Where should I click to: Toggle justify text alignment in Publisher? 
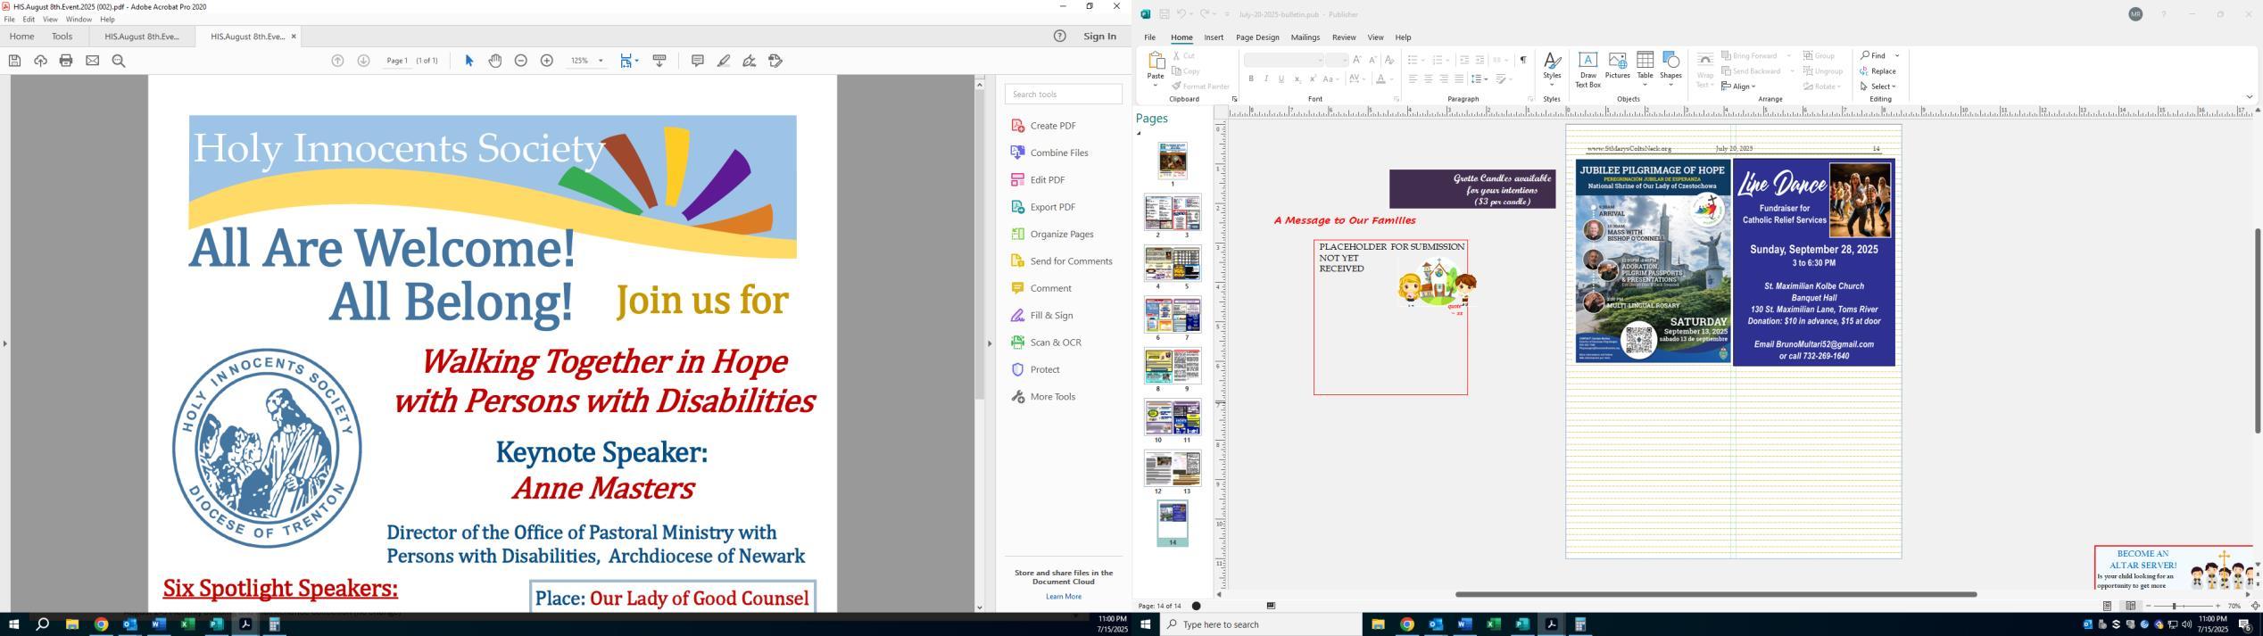click(x=1458, y=79)
